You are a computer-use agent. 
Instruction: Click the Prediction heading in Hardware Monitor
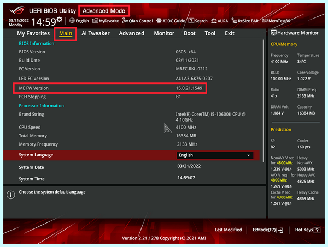point(281,130)
